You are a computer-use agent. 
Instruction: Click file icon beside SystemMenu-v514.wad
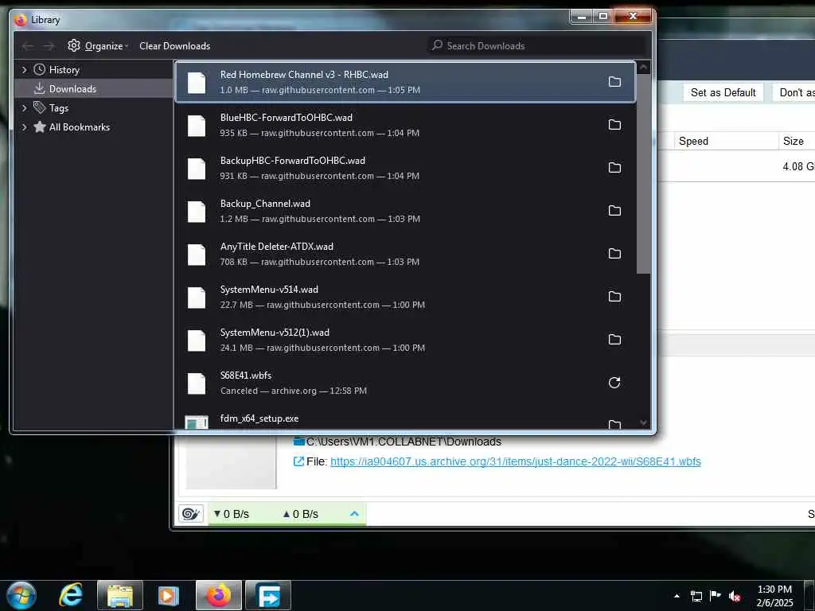(x=197, y=298)
